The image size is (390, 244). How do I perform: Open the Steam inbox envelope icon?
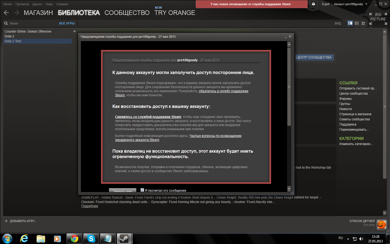(x=313, y=4)
